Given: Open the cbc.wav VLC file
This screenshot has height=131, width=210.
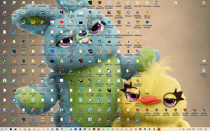Looking at the screenshot, I should click(23, 82).
